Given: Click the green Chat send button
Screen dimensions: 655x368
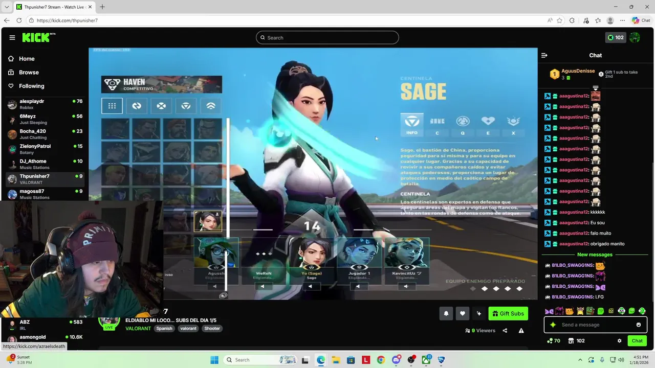Looking at the screenshot, I should click(637, 341).
